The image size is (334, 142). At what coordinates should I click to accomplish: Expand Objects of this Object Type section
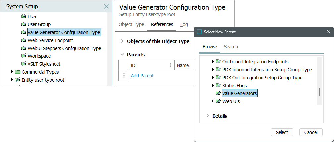click(x=122, y=41)
